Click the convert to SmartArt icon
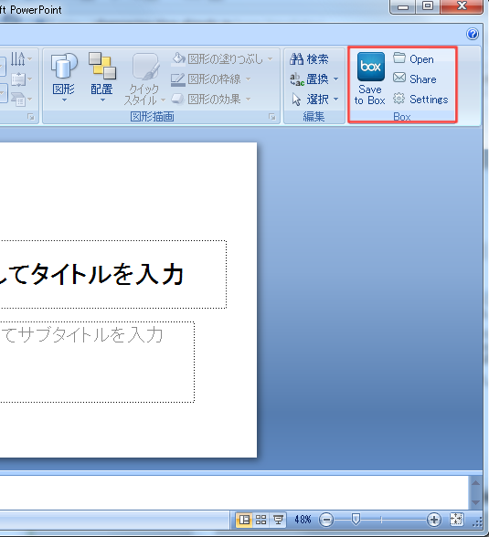489x537 pixels. 17,100
